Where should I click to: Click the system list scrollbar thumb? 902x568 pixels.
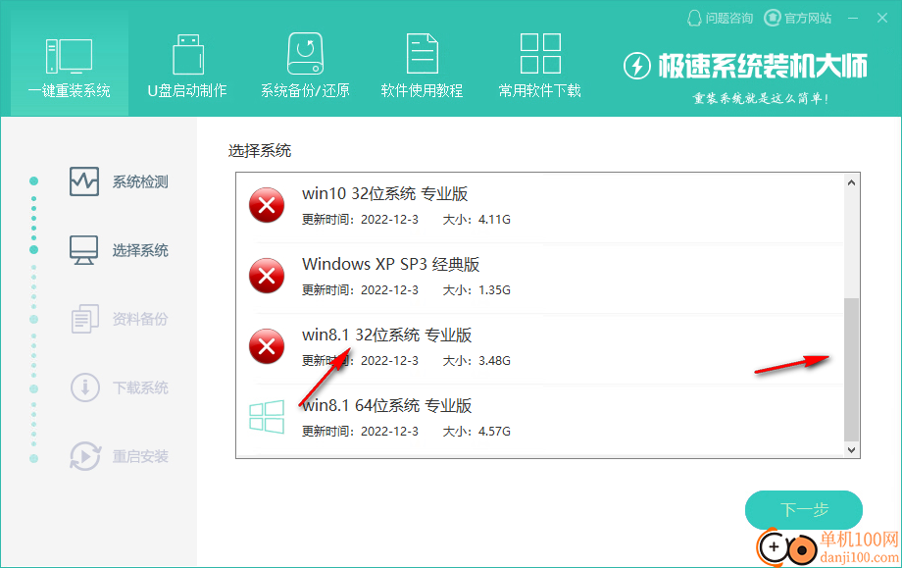point(851,370)
